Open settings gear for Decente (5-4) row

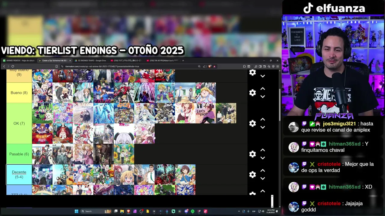click(x=253, y=174)
